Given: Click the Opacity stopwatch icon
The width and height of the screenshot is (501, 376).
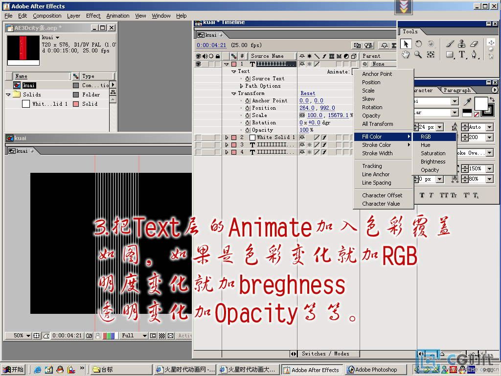Looking at the screenshot, I should click(x=247, y=130).
